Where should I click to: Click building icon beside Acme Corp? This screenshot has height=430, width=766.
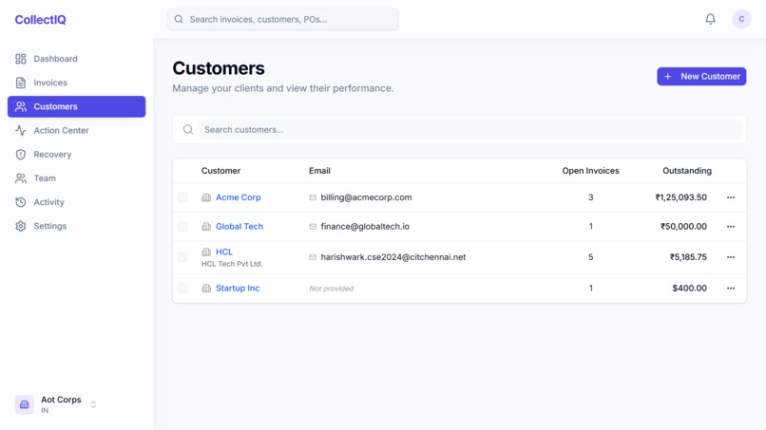206,197
